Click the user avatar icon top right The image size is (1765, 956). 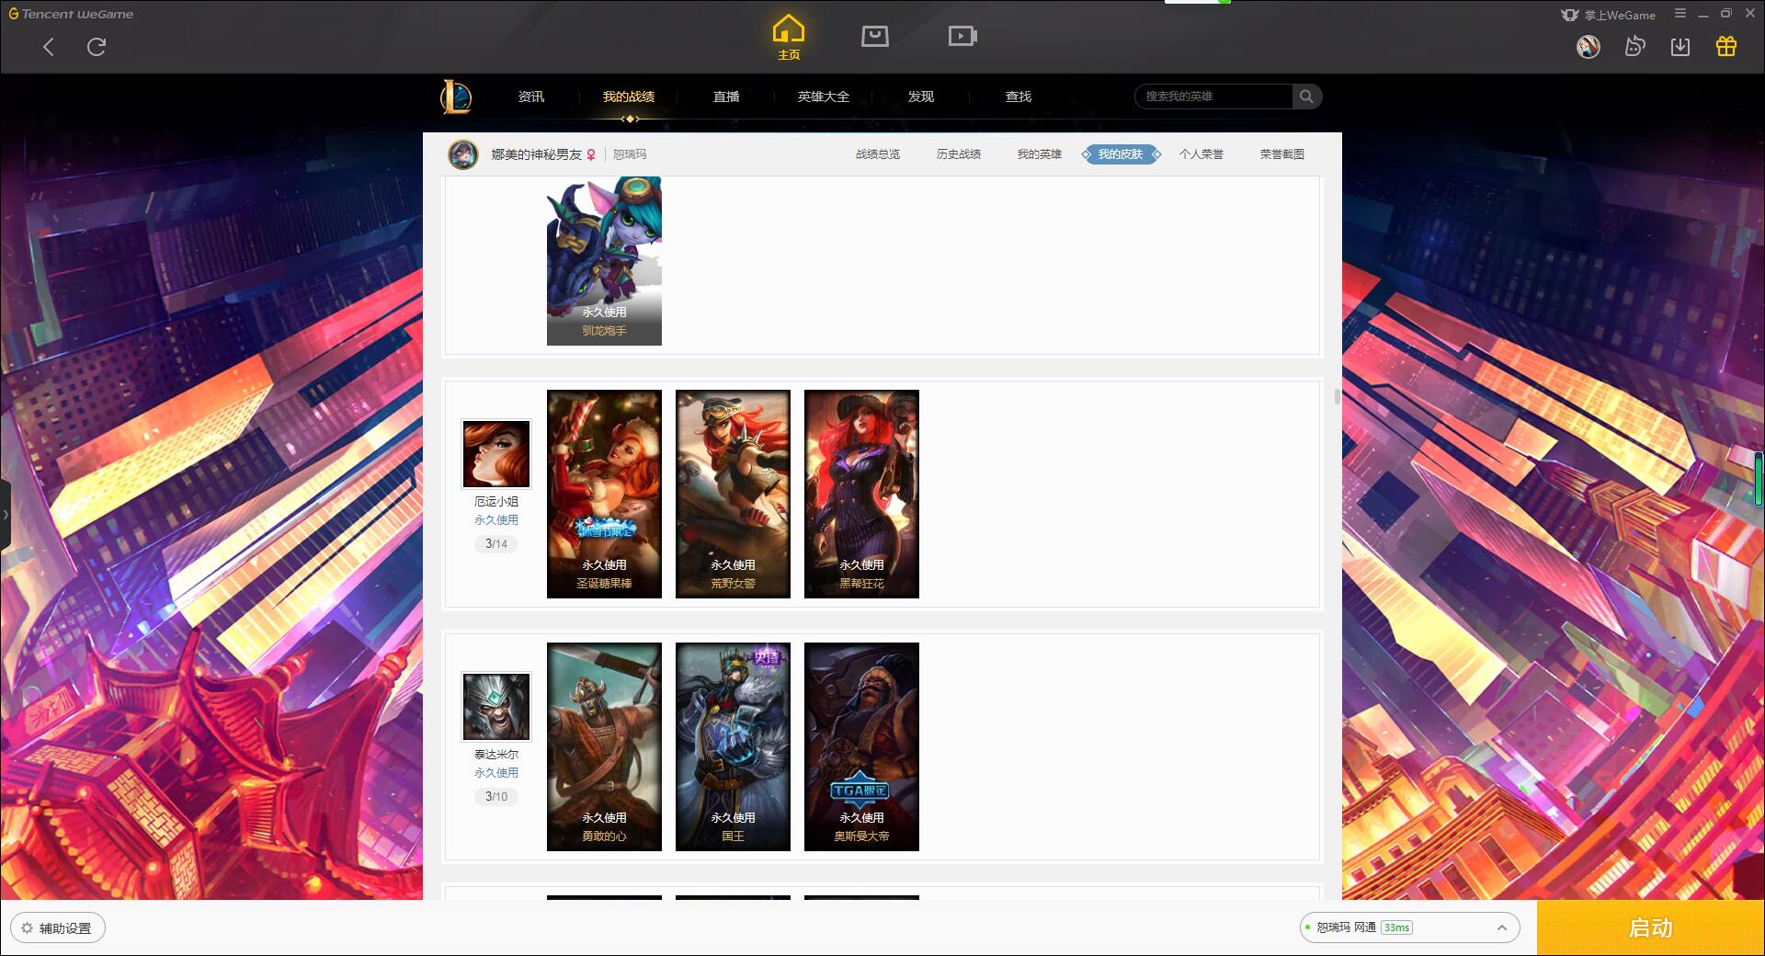click(1588, 47)
